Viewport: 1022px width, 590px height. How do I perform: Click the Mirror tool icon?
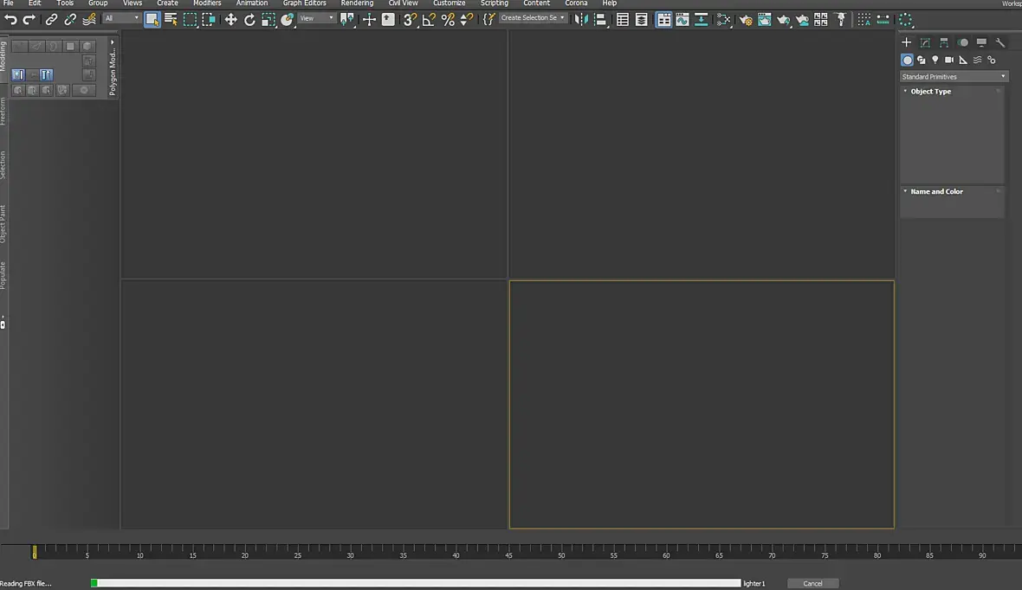pyautogui.click(x=581, y=20)
